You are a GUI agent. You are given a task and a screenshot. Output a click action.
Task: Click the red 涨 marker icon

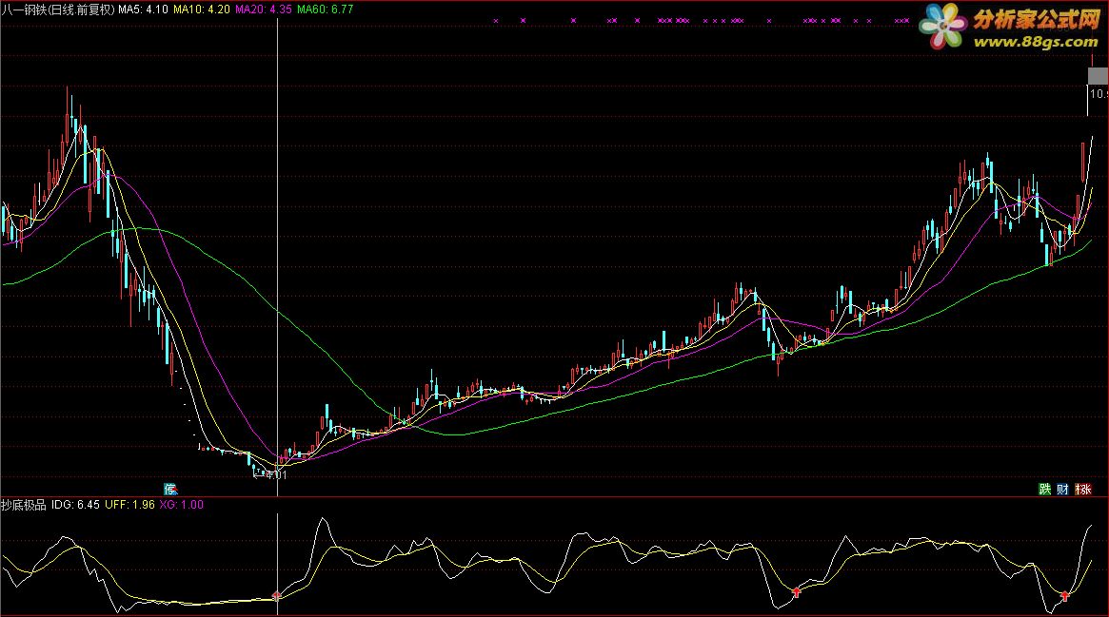coord(1083,489)
